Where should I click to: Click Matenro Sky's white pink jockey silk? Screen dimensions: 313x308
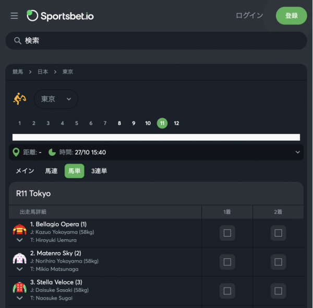click(20, 258)
